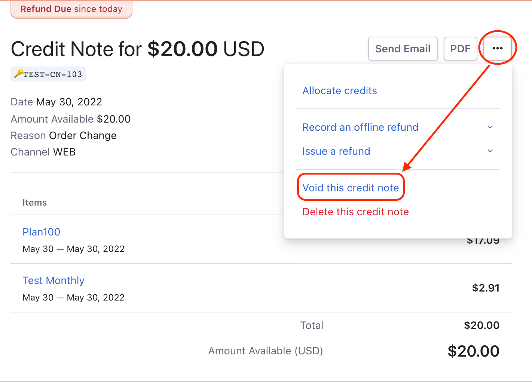Click the $2.91 Test Monthly amount
The height and width of the screenshot is (382, 532).
[486, 288]
